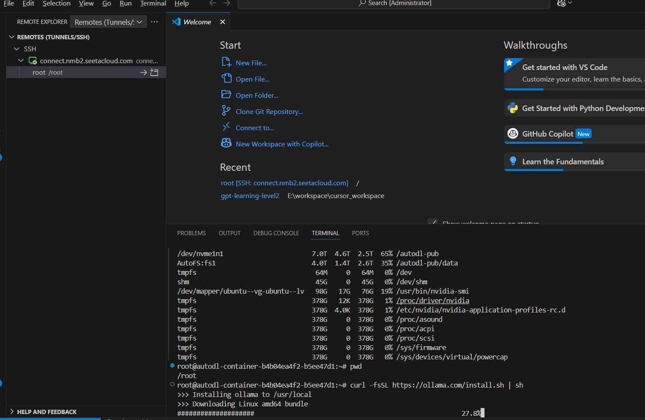This screenshot has width=645, height=420.
Task: Open the dropdown chevron next to Copilot icon
Action: [570, 3]
